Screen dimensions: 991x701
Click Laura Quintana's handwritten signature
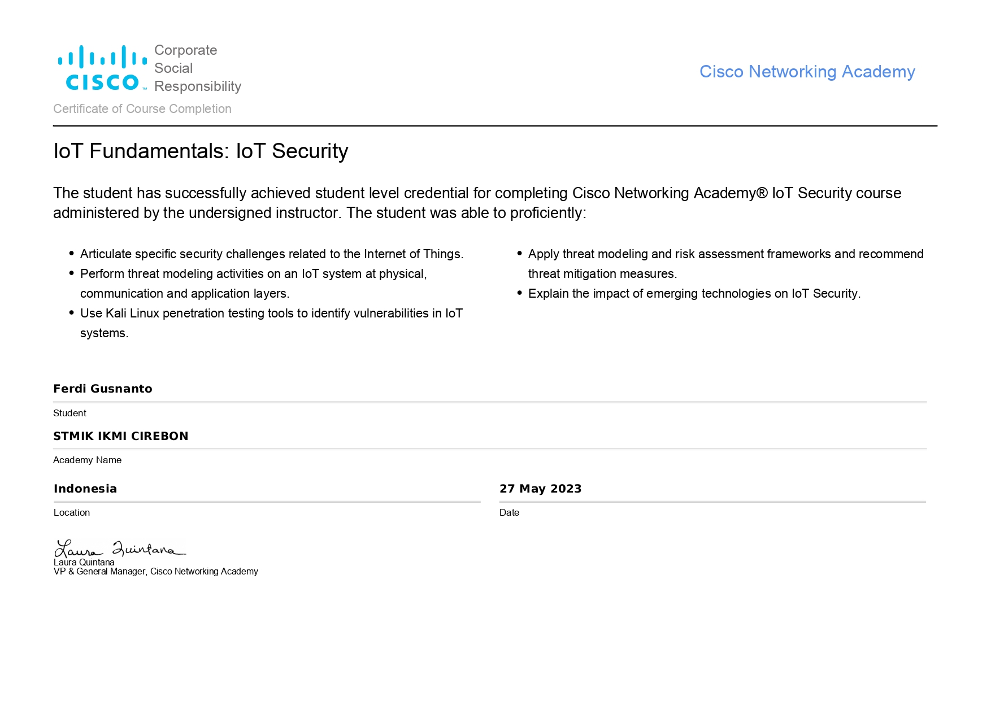(120, 548)
